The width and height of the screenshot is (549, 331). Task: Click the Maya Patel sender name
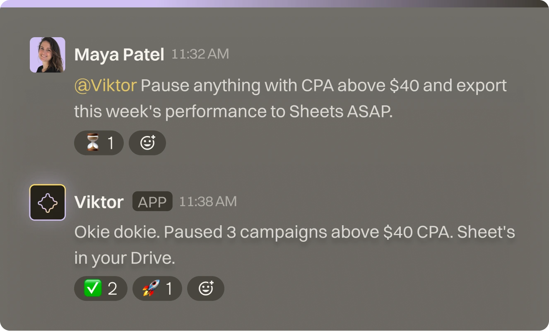119,55
